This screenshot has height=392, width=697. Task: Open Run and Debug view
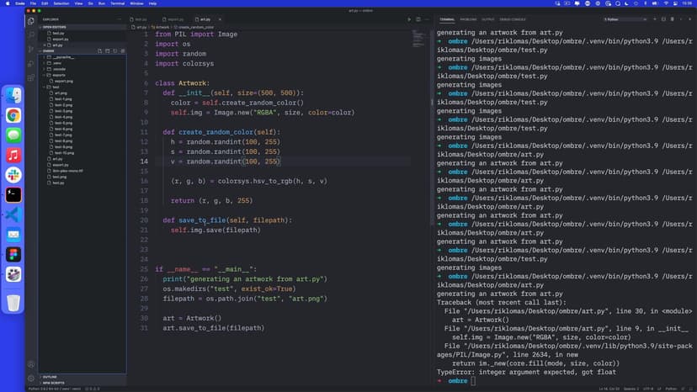tap(31, 61)
